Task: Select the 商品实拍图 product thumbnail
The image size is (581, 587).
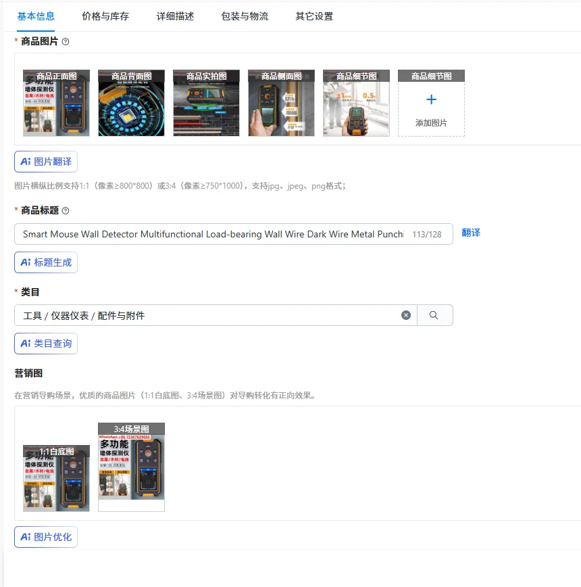Action: 206,103
